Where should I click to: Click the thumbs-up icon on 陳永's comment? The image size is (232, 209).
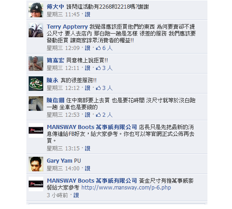(98, 88)
